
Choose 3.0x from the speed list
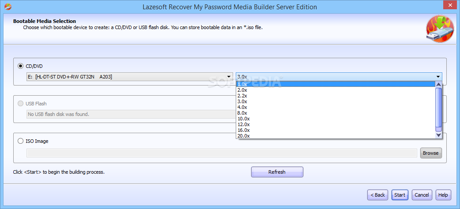tap(336, 101)
